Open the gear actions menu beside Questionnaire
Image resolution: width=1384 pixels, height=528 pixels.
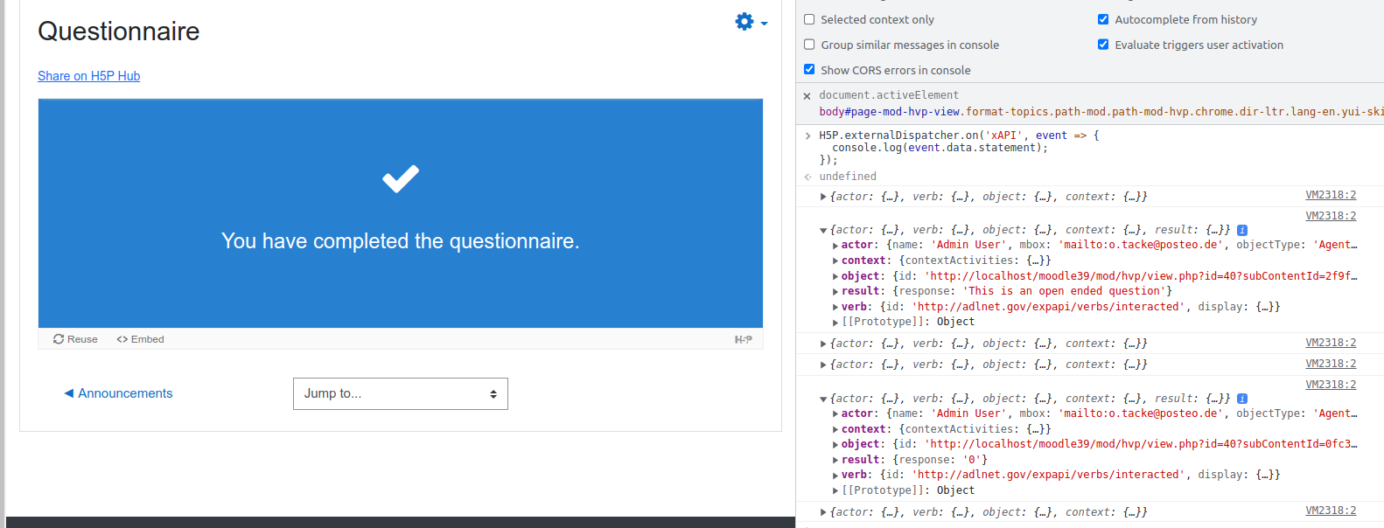751,22
